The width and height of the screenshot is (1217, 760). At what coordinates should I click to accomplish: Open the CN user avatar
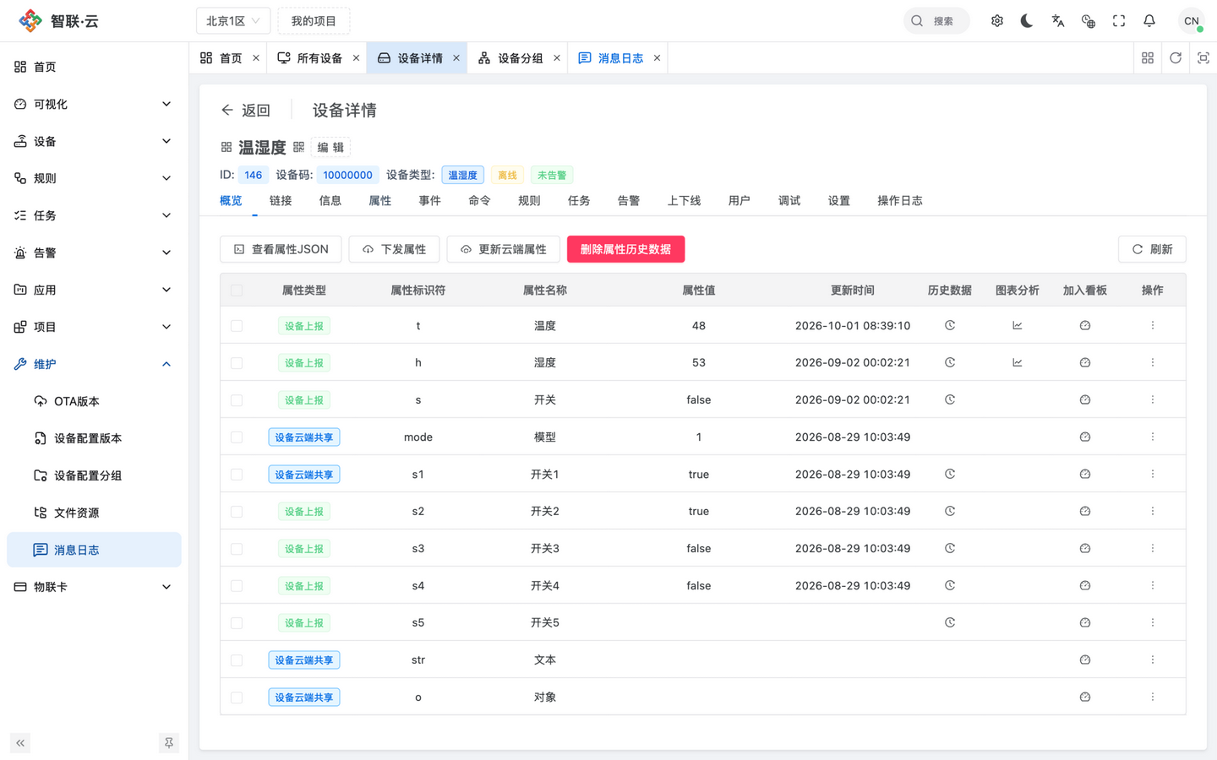tap(1192, 21)
